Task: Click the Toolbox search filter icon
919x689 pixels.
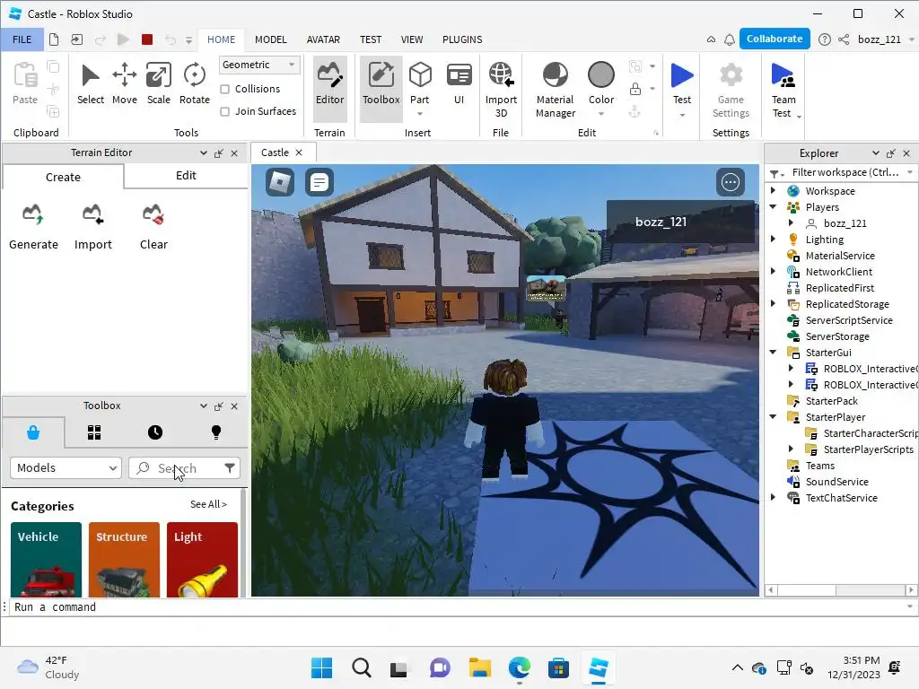Action: tap(230, 467)
